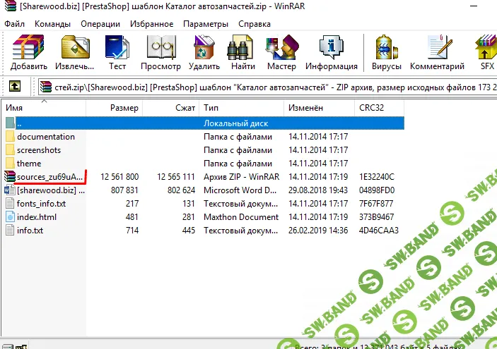
Task: Sort by the Сжат column header
Action: point(171,108)
